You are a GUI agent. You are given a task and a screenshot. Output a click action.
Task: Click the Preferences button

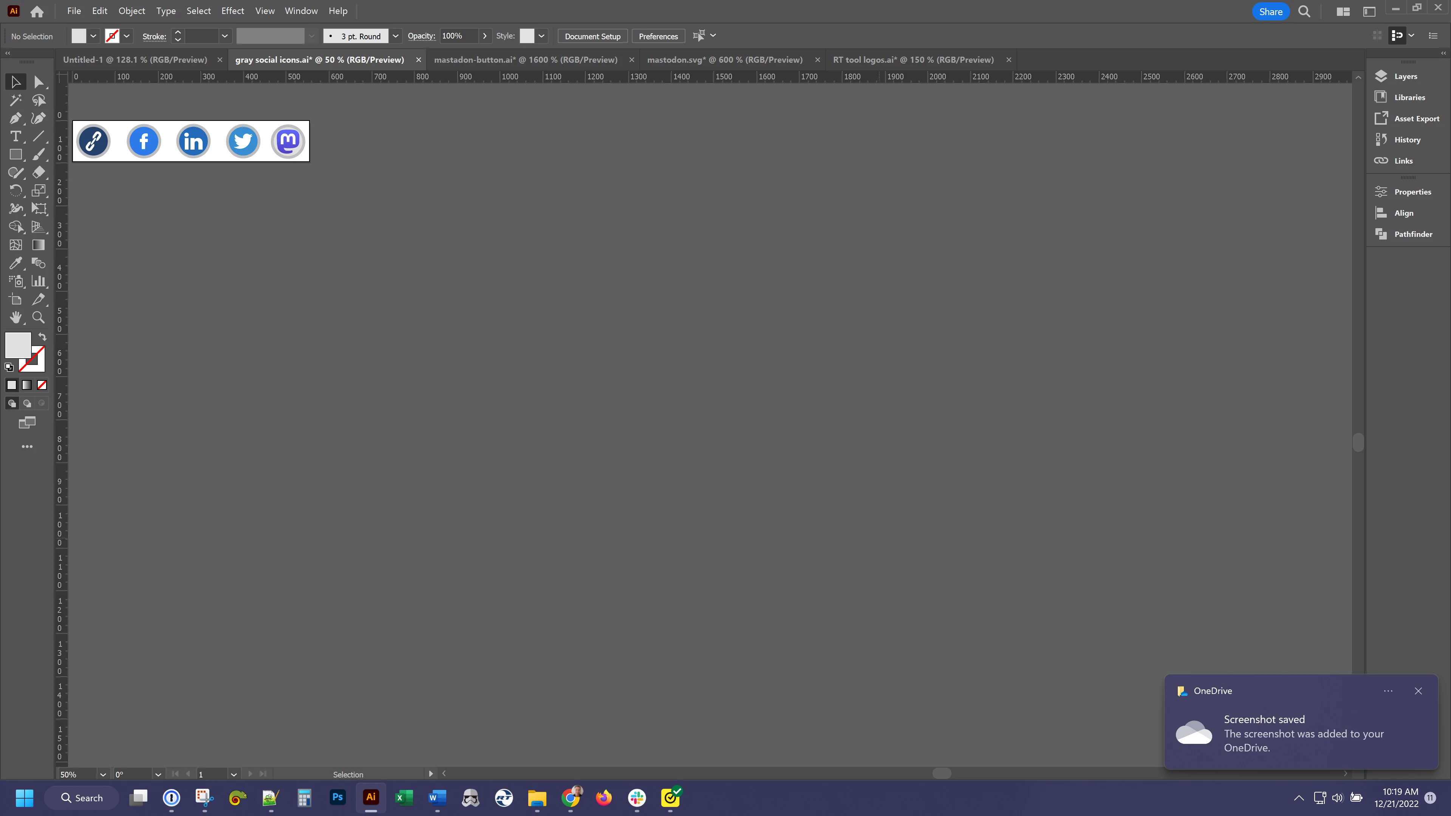click(658, 36)
